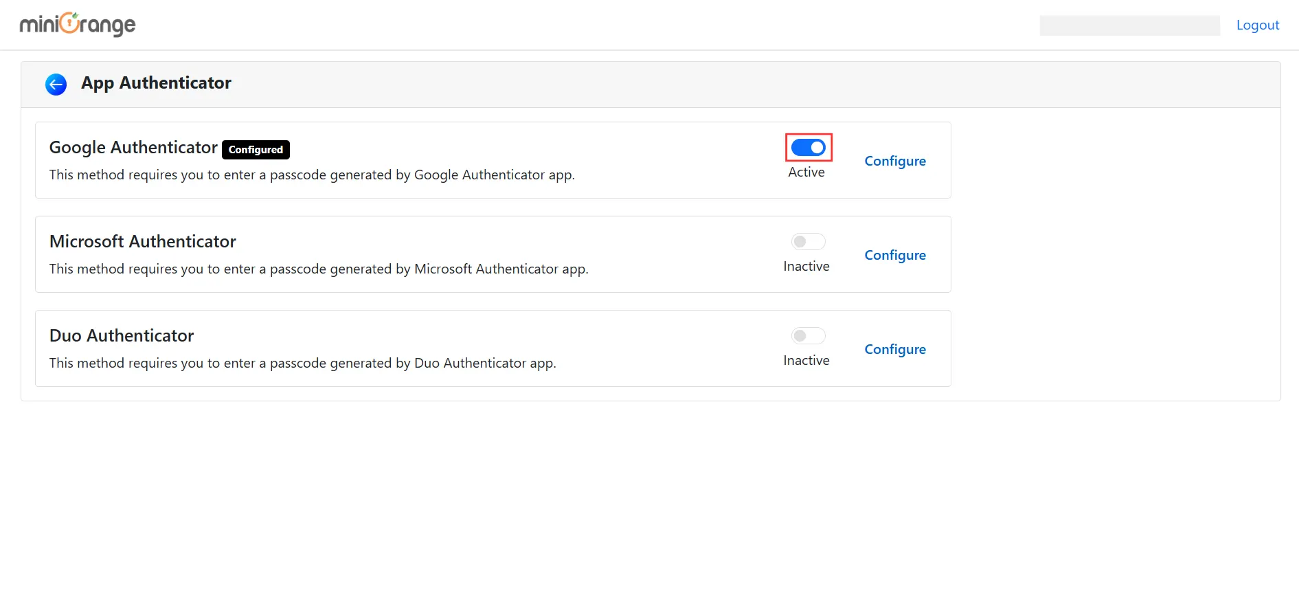Viewport: 1299px width, 602px height.
Task: Select the App Authenticator heading
Action: 156,83
